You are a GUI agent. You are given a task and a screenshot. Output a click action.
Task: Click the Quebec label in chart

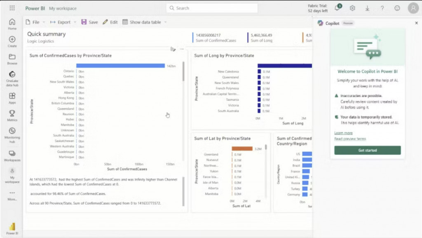coord(69,76)
